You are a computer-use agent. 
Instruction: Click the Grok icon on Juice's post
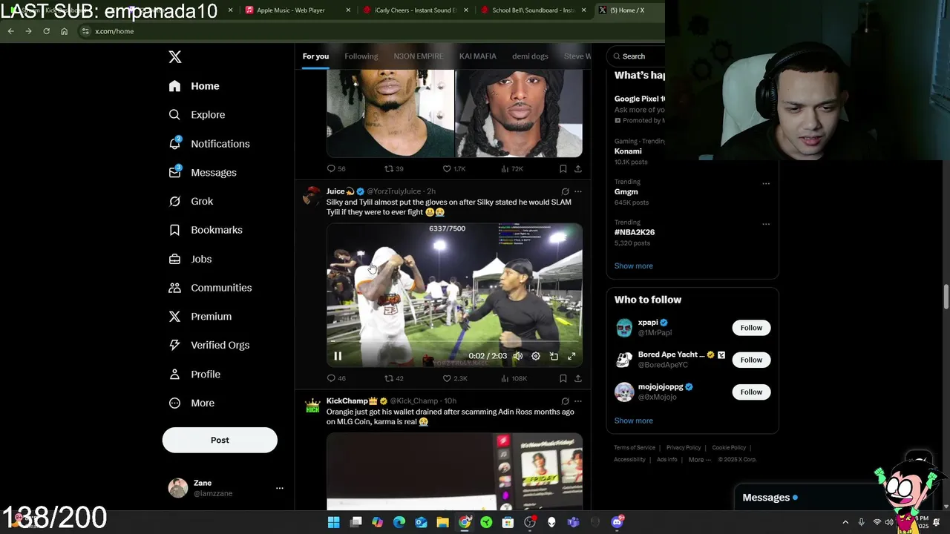point(565,191)
